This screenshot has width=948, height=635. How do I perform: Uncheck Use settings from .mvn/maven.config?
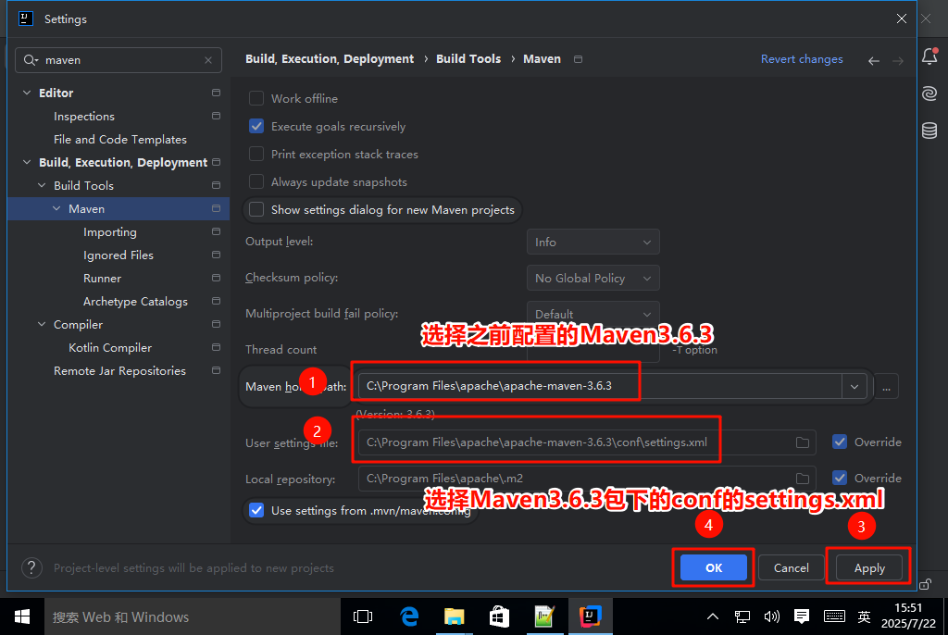click(256, 510)
